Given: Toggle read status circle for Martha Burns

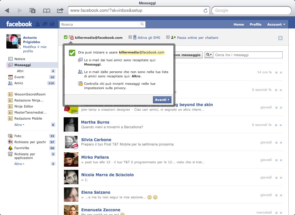Looking at the screenshot, I should click(x=276, y=125).
